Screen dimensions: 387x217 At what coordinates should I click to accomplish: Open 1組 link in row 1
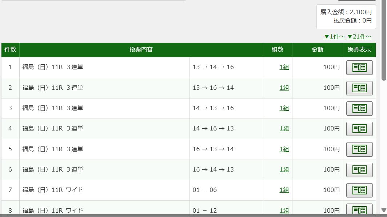[x=284, y=67]
